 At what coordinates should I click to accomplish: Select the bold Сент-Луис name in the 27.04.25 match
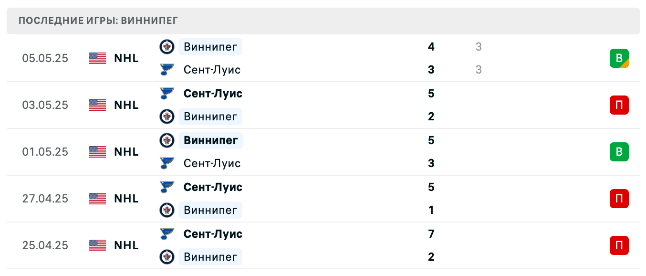(213, 187)
